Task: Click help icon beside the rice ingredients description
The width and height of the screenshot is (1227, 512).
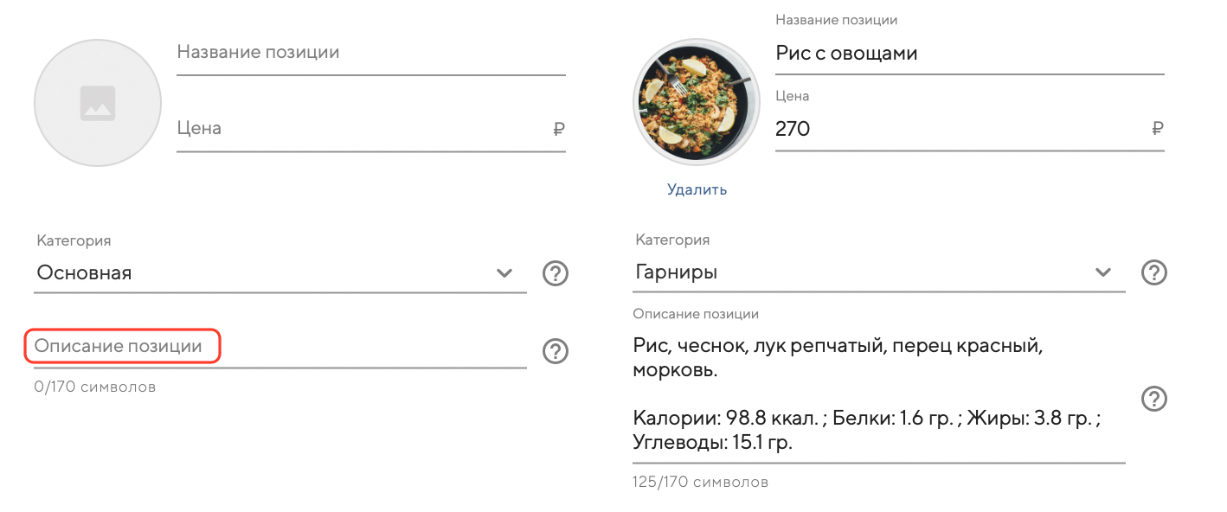Action: tap(1154, 399)
